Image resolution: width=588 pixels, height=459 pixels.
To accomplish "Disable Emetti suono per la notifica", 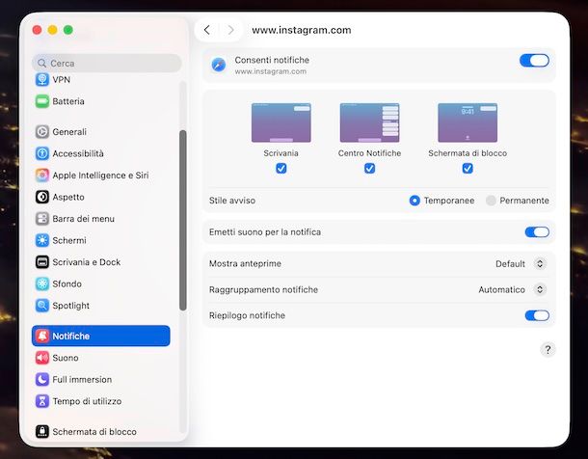I will (537, 232).
